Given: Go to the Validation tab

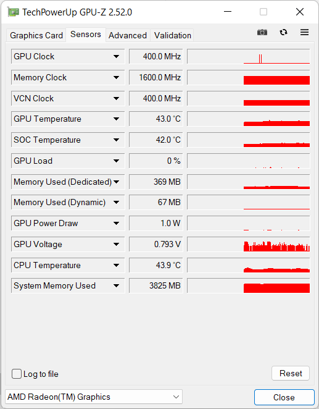Looking at the screenshot, I should coord(172,35).
